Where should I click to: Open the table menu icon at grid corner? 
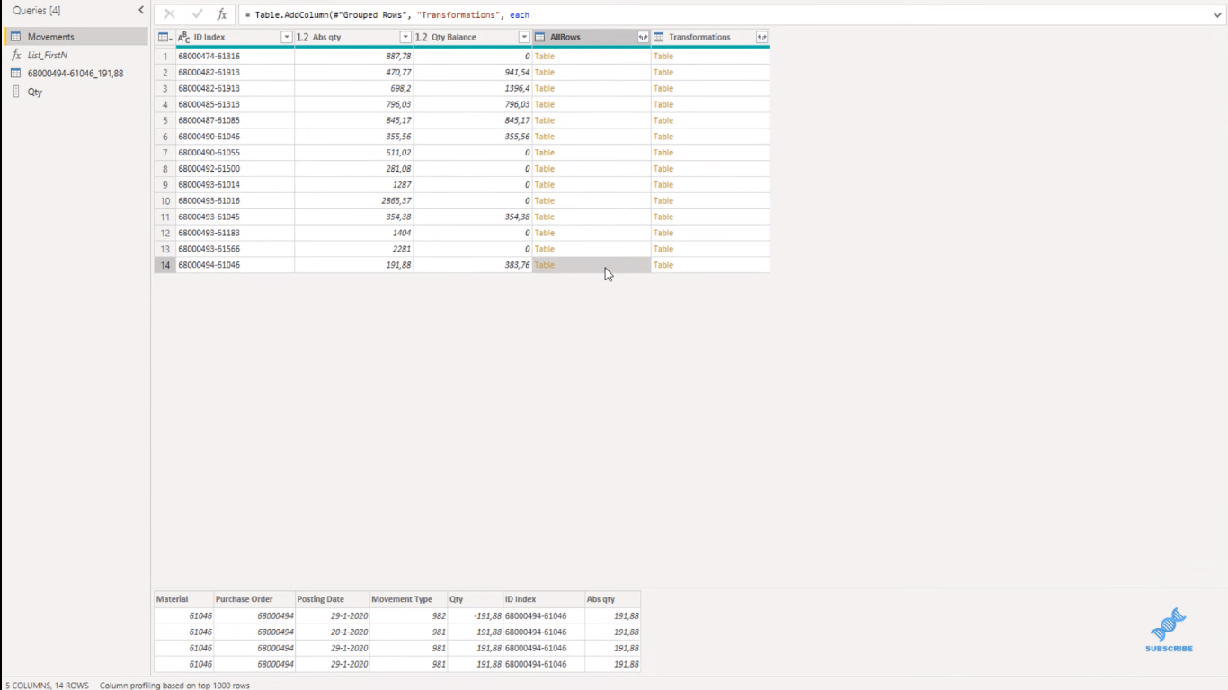[165, 37]
